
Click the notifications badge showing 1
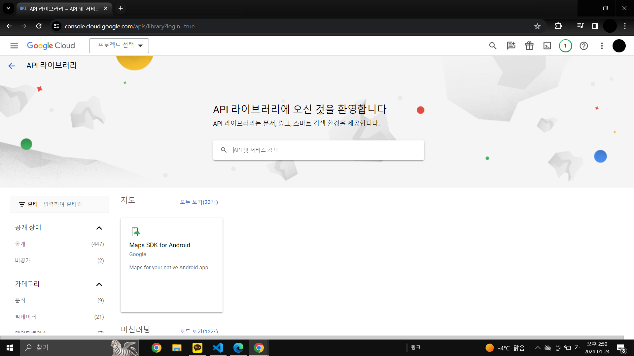click(x=565, y=46)
